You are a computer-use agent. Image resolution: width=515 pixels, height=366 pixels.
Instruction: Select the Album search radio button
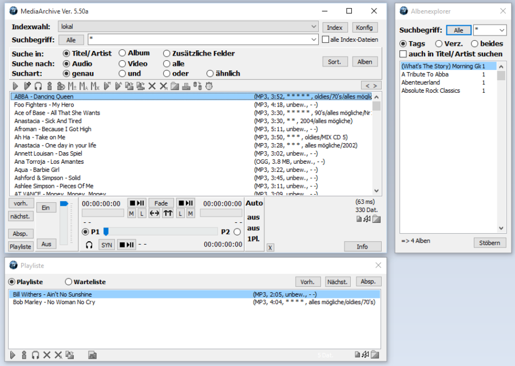(x=122, y=53)
